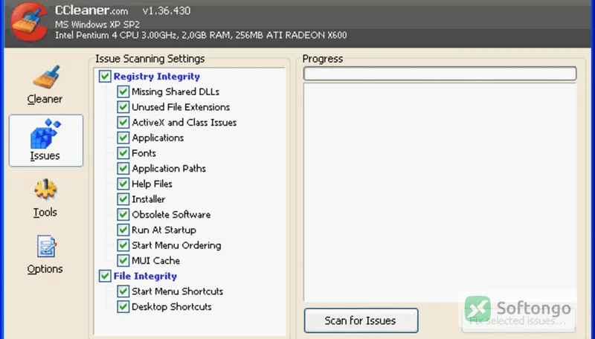The height and width of the screenshot is (339, 595).
Task: Click the v1.36.430 version text
Action: click(167, 10)
